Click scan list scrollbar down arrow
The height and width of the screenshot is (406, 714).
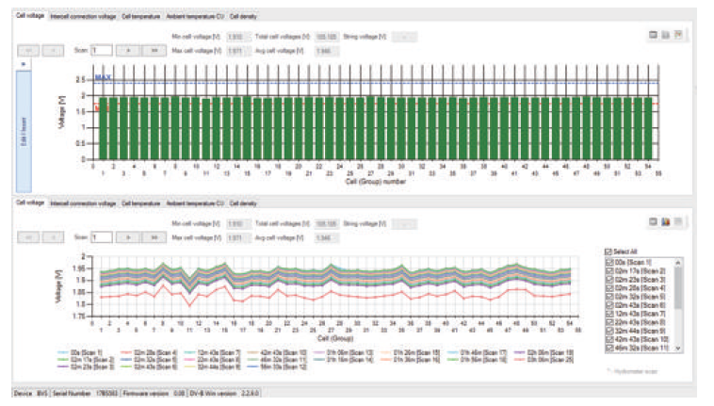[679, 348]
